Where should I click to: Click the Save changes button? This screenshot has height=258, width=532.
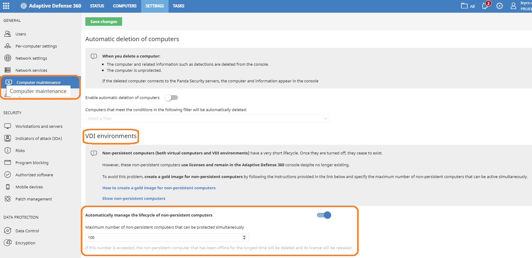(104, 21)
